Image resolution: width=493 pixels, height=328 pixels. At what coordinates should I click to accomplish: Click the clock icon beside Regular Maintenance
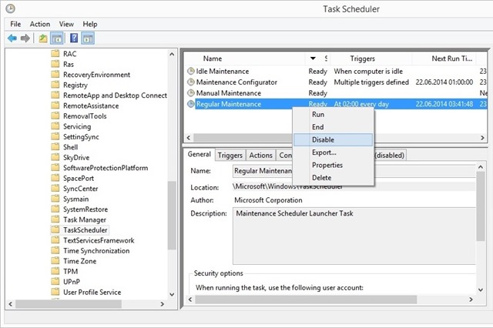(x=190, y=104)
